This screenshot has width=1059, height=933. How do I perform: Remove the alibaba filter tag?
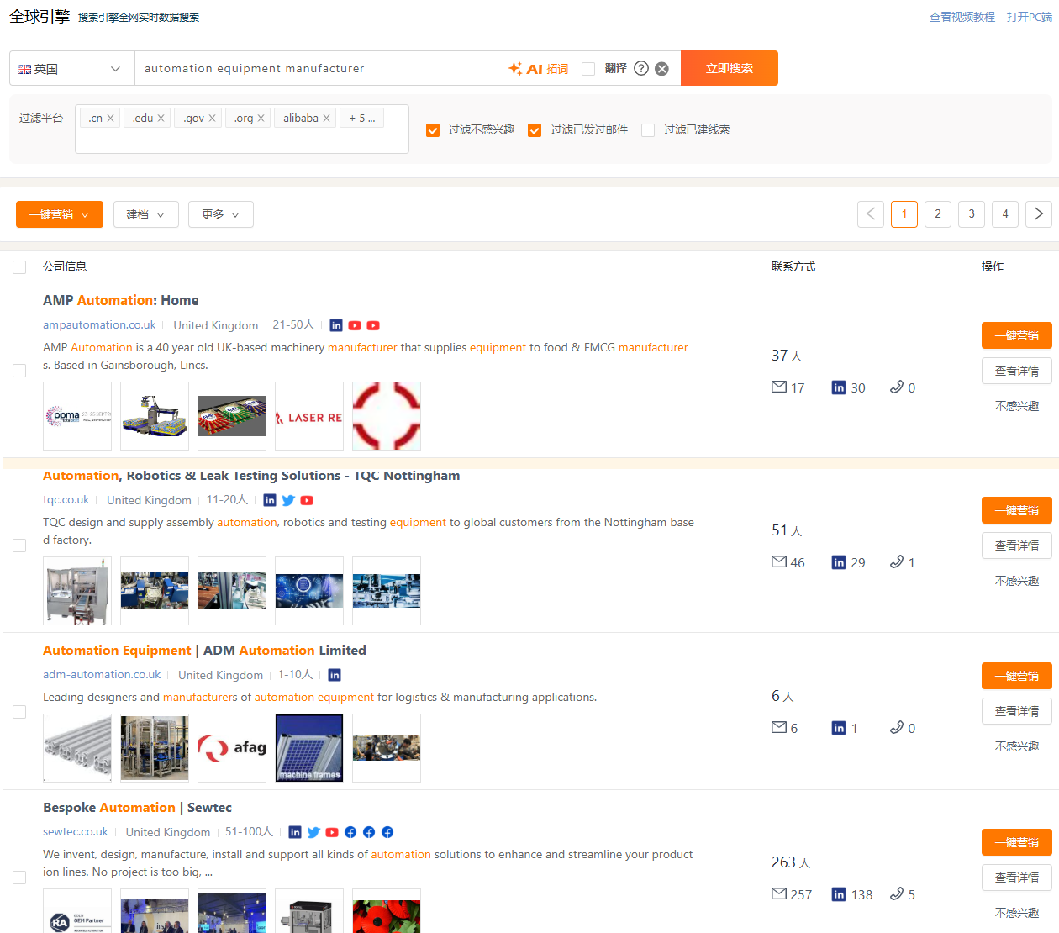point(326,119)
